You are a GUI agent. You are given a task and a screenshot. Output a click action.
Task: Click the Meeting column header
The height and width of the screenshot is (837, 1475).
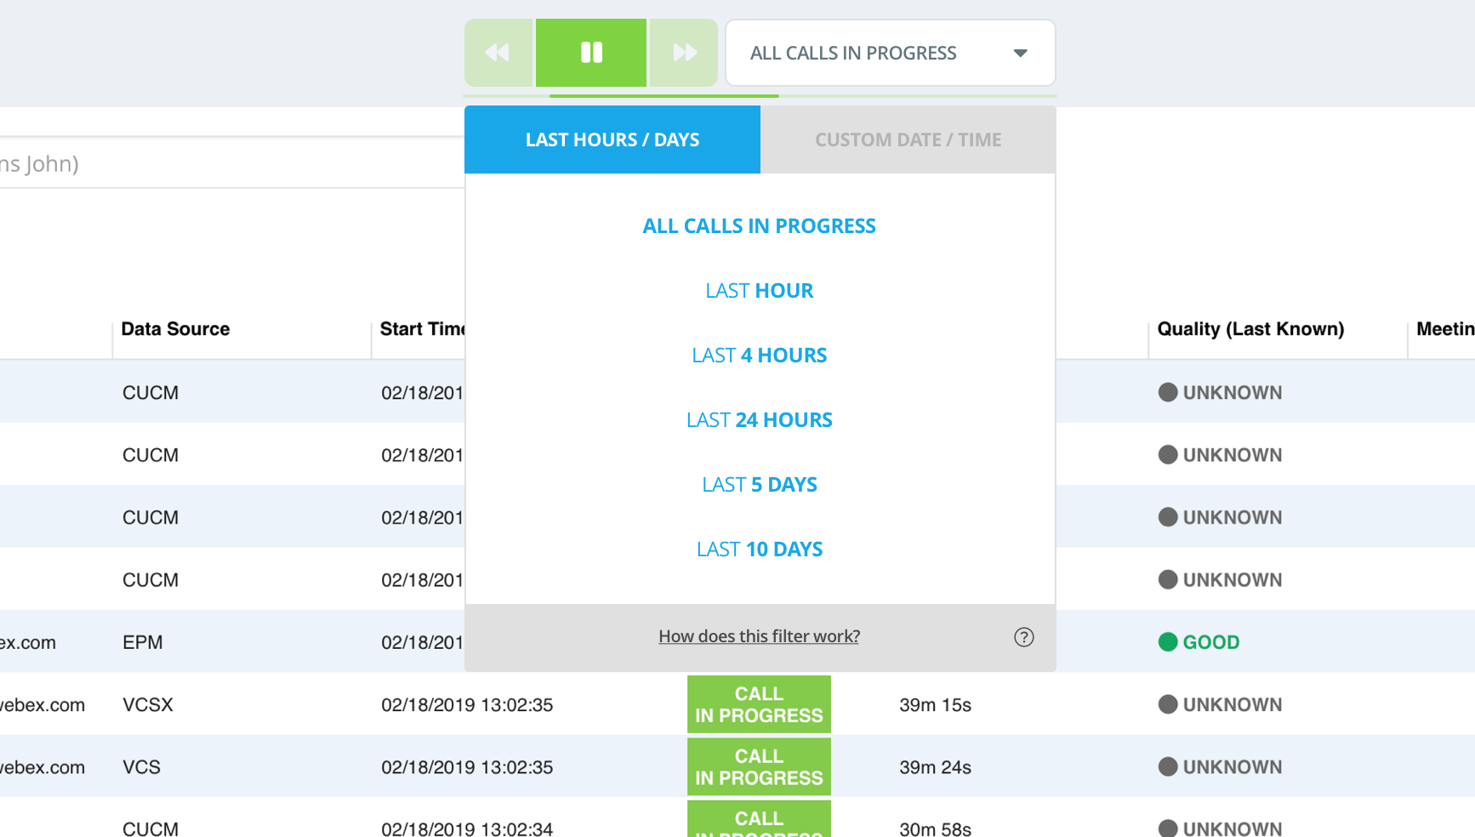pos(1445,329)
